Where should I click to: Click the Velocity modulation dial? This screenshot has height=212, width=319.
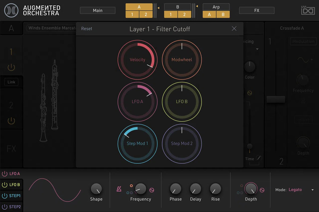click(137, 60)
